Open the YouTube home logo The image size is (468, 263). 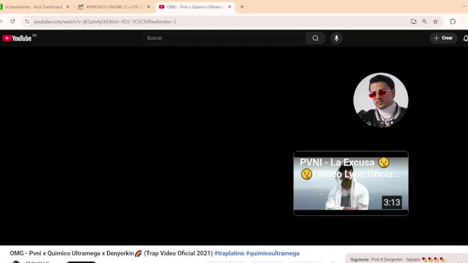pyautogui.click(x=17, y=38)
